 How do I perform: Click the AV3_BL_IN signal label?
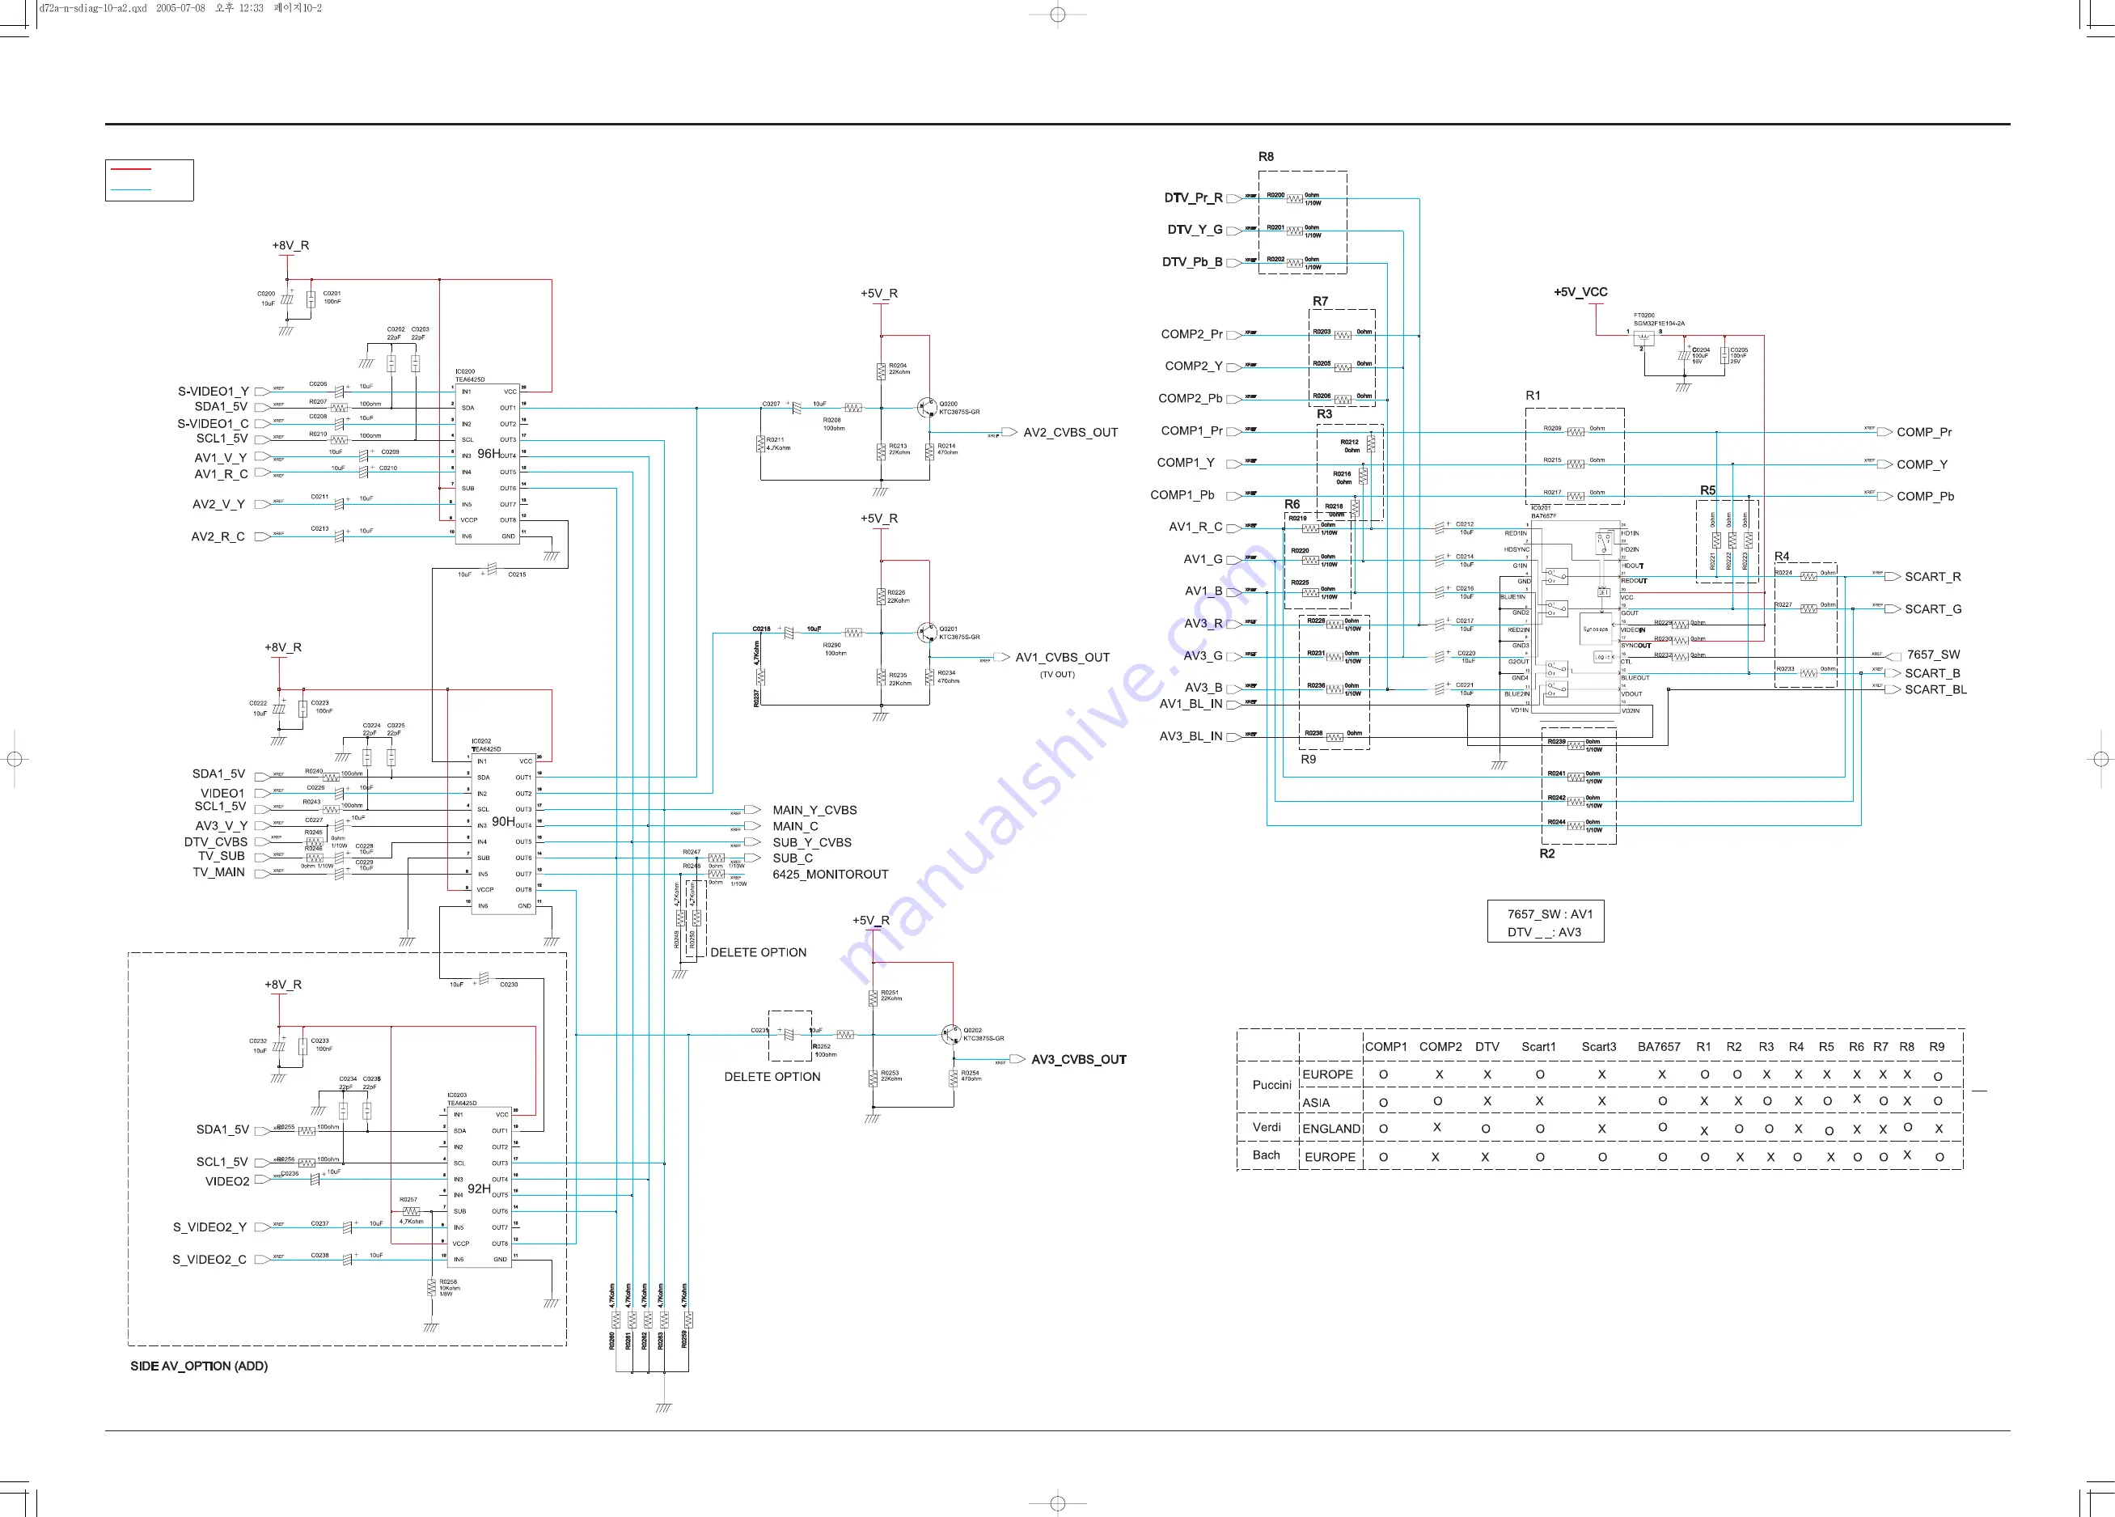pos(1191,736)
